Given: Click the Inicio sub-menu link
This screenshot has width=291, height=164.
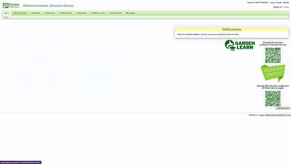Looking at the screenshot, I should point(6,17).
